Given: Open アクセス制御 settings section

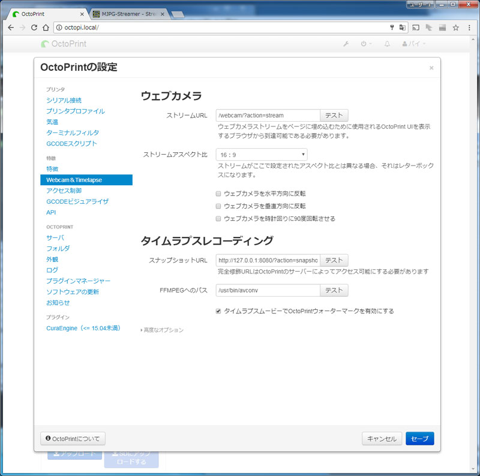Looking at the screenshot, I should tap(64, 191).
